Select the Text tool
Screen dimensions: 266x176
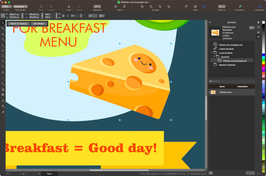tap(3, 72)
